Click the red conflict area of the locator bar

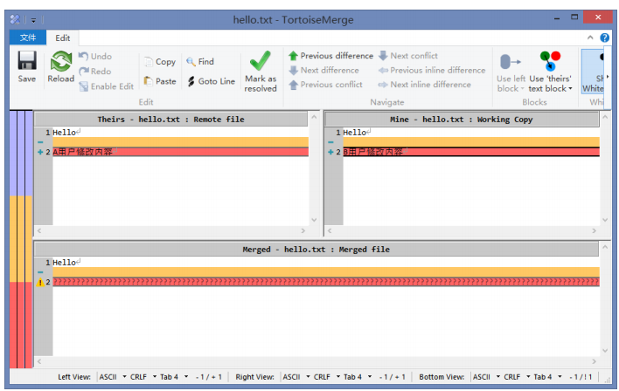21,325
